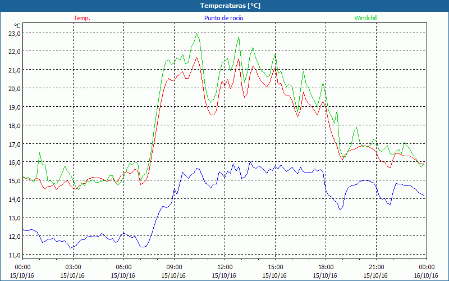The image size is (449, 281).
Task: Click the 22,0 value on y-axis
Action: (x=15, y=52)
